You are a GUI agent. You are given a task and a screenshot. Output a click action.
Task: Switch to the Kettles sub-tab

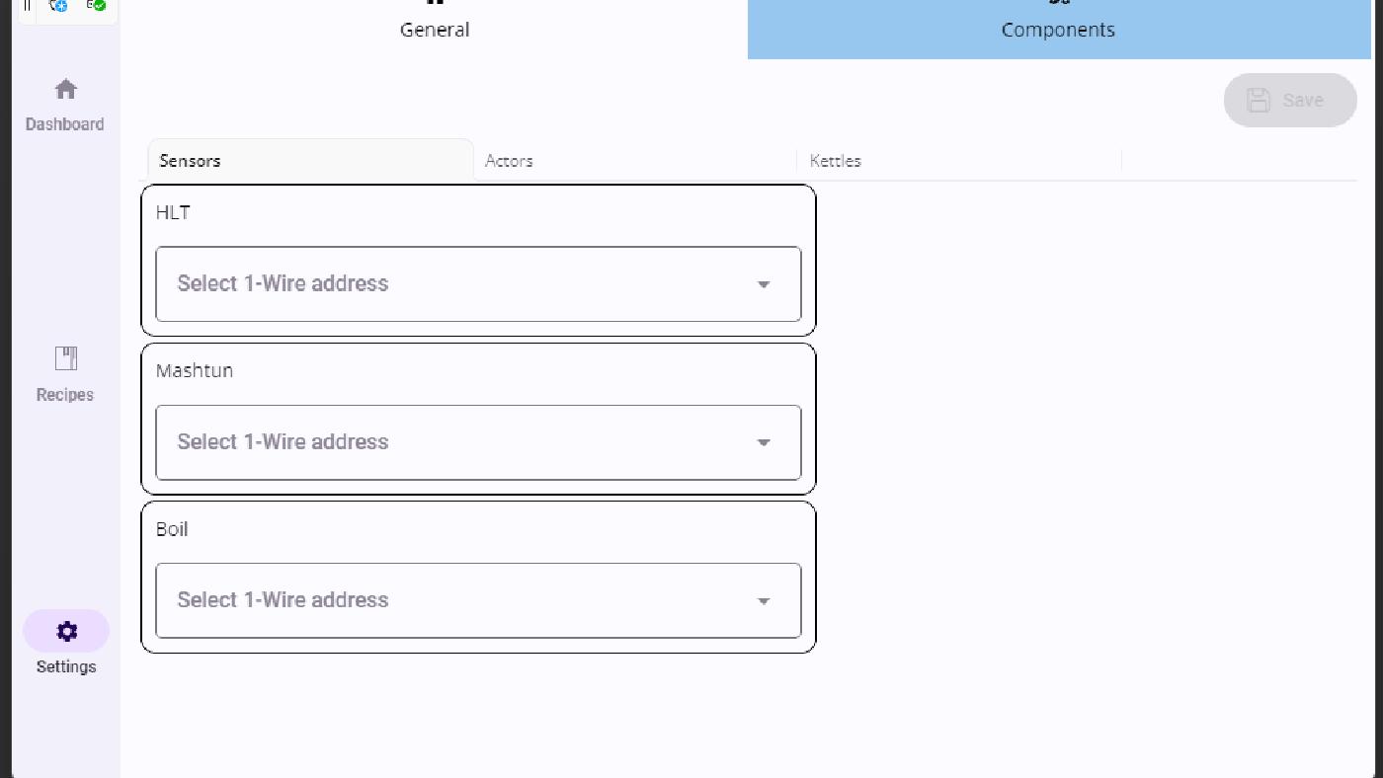[x=836, y=161]
